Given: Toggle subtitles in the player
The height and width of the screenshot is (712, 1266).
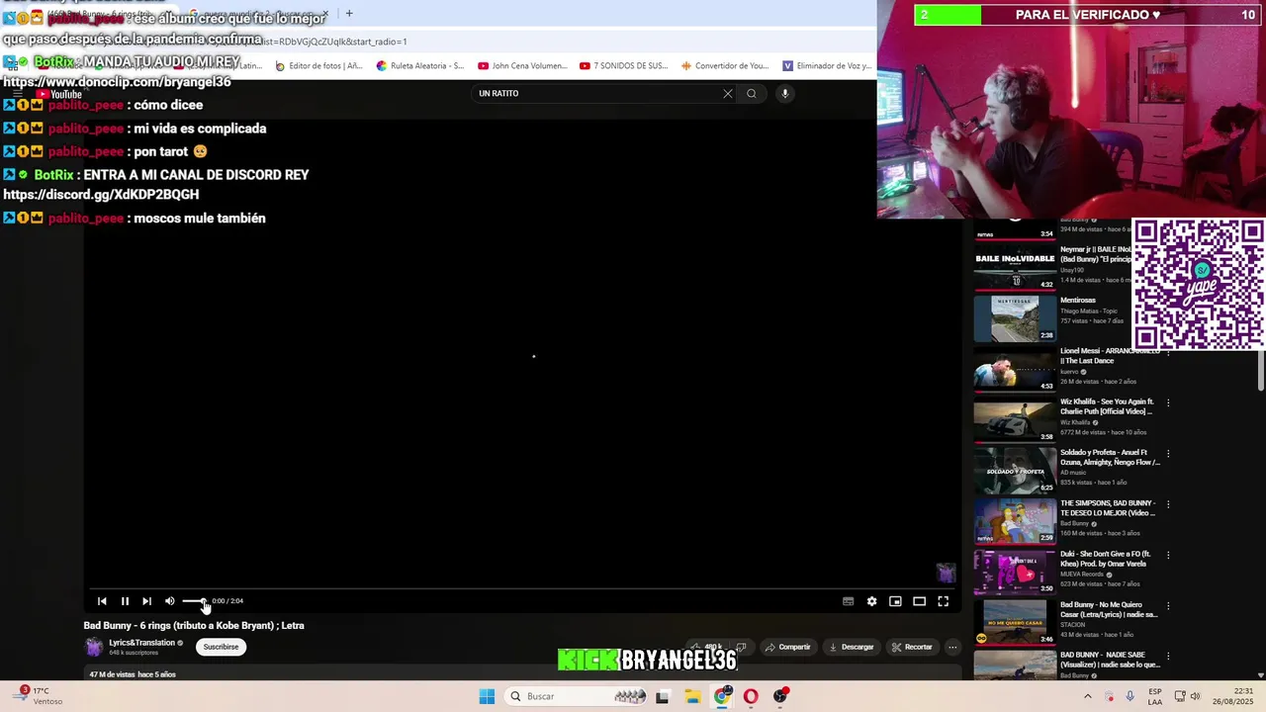Looking at the screenshot, I should (848, 601).
